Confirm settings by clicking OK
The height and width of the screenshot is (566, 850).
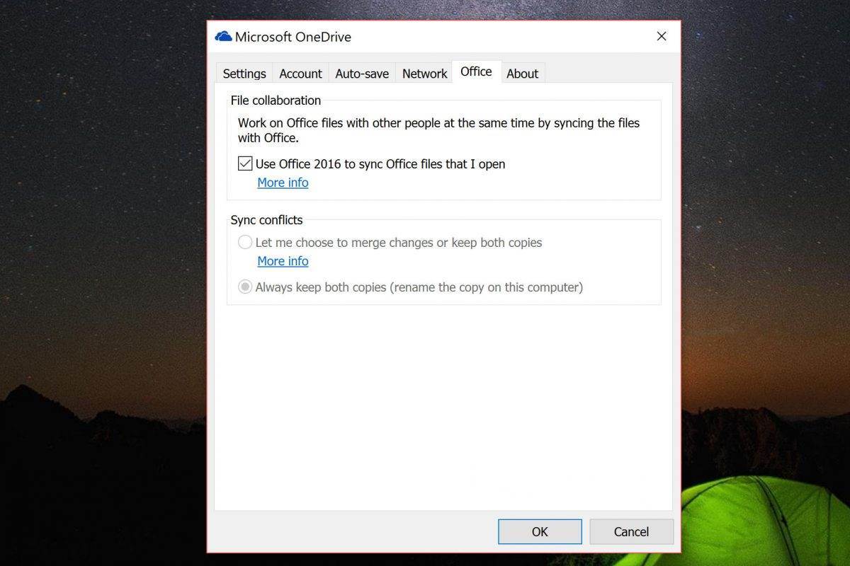[x=539, y=531]
